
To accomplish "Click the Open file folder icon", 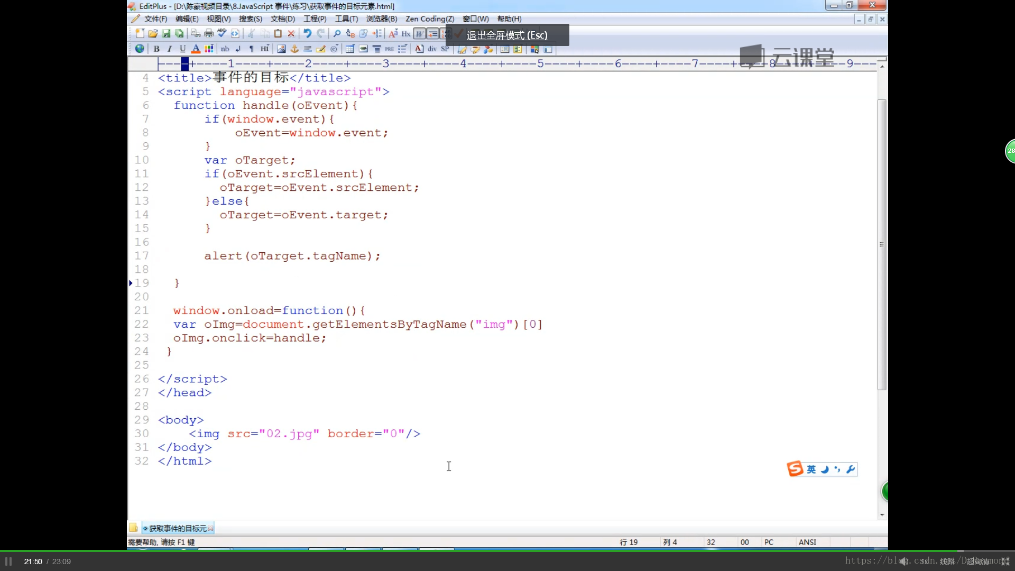I will [153, 34].
